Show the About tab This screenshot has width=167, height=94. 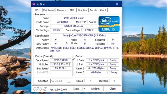[x=103, y=10]
